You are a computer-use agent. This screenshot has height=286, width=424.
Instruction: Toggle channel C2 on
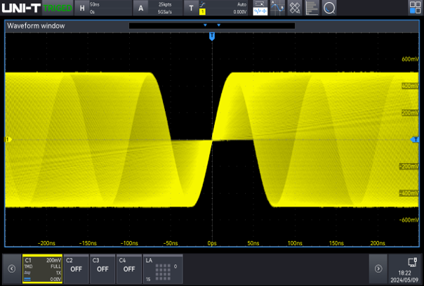[76, 268]
